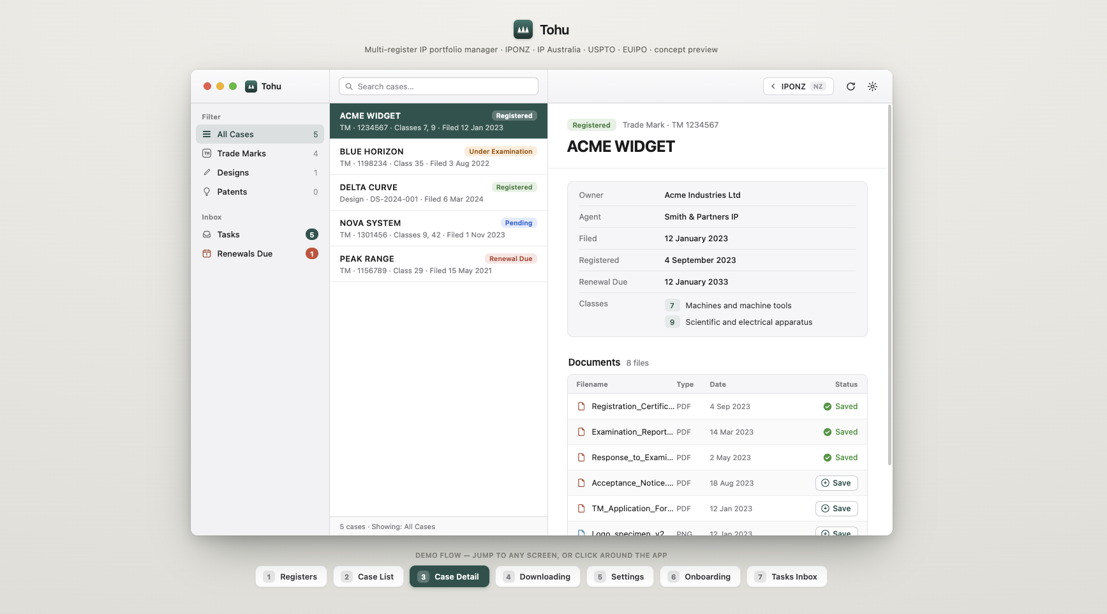Sort documents by Filename column
This screenshot has height=614, width=1107.
(592, 385)
